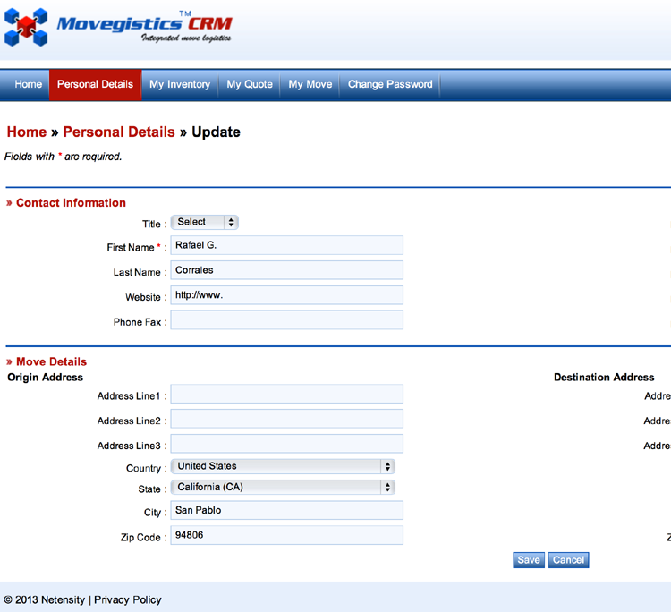Click the Update breadcrumb text
This screenshot has width=671, height=612.
pyautogui.click(x=216, y=132)
